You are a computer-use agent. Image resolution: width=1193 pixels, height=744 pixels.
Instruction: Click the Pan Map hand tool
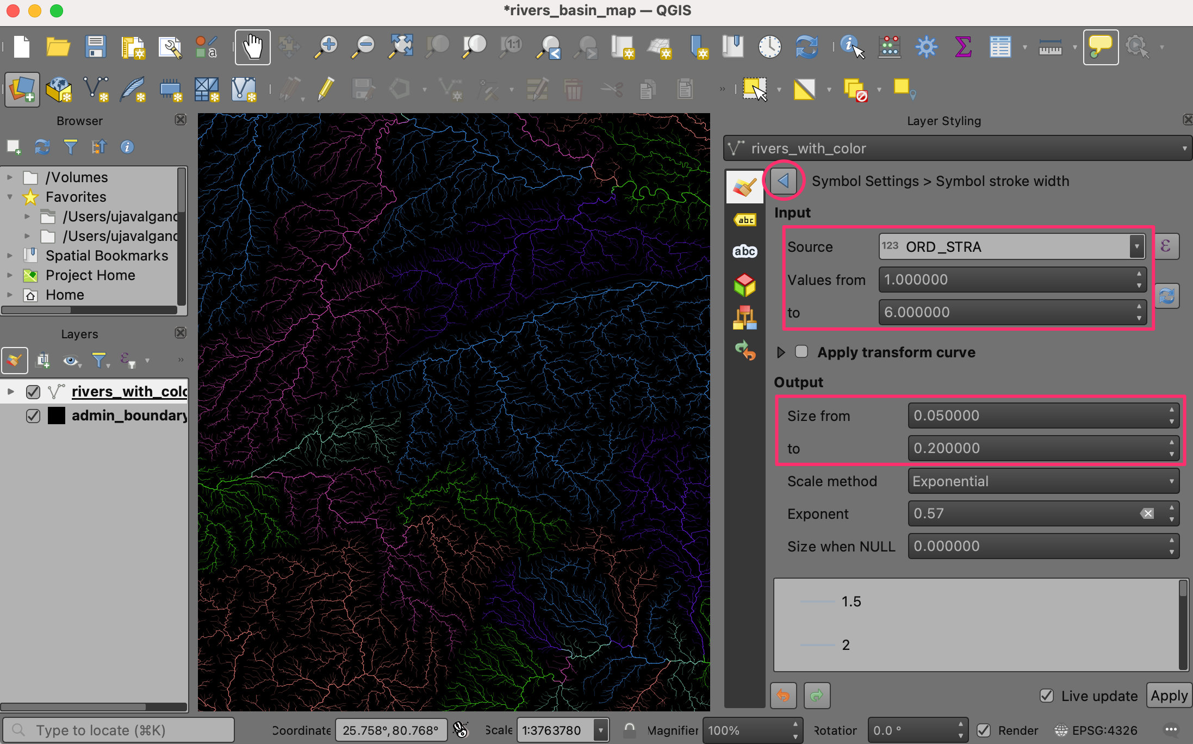pyautogui.click(x=252, y=47)
